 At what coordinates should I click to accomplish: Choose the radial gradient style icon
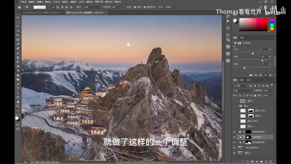[x=58, y=7]
